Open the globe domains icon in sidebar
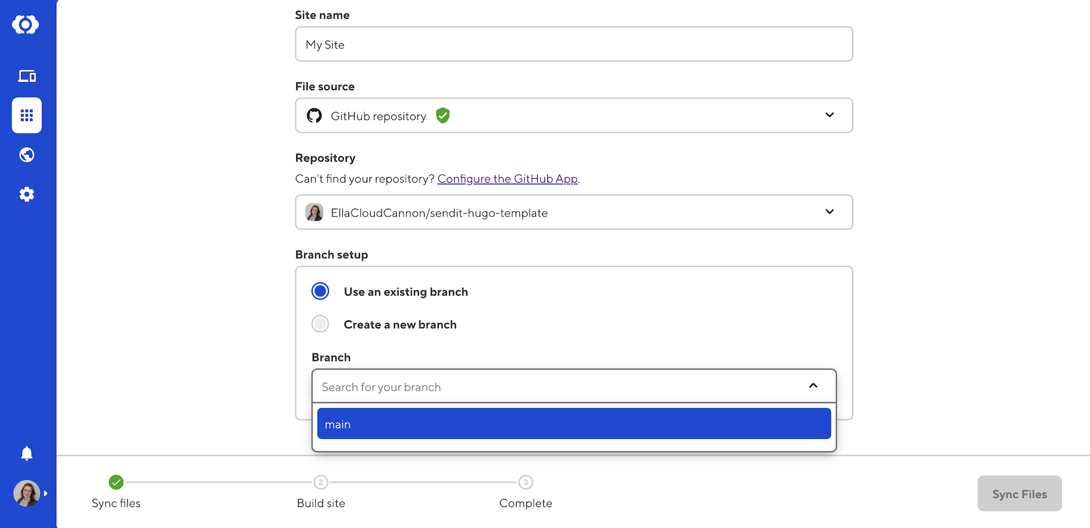Screen dimensions: 1090x528 click(27, 155)
